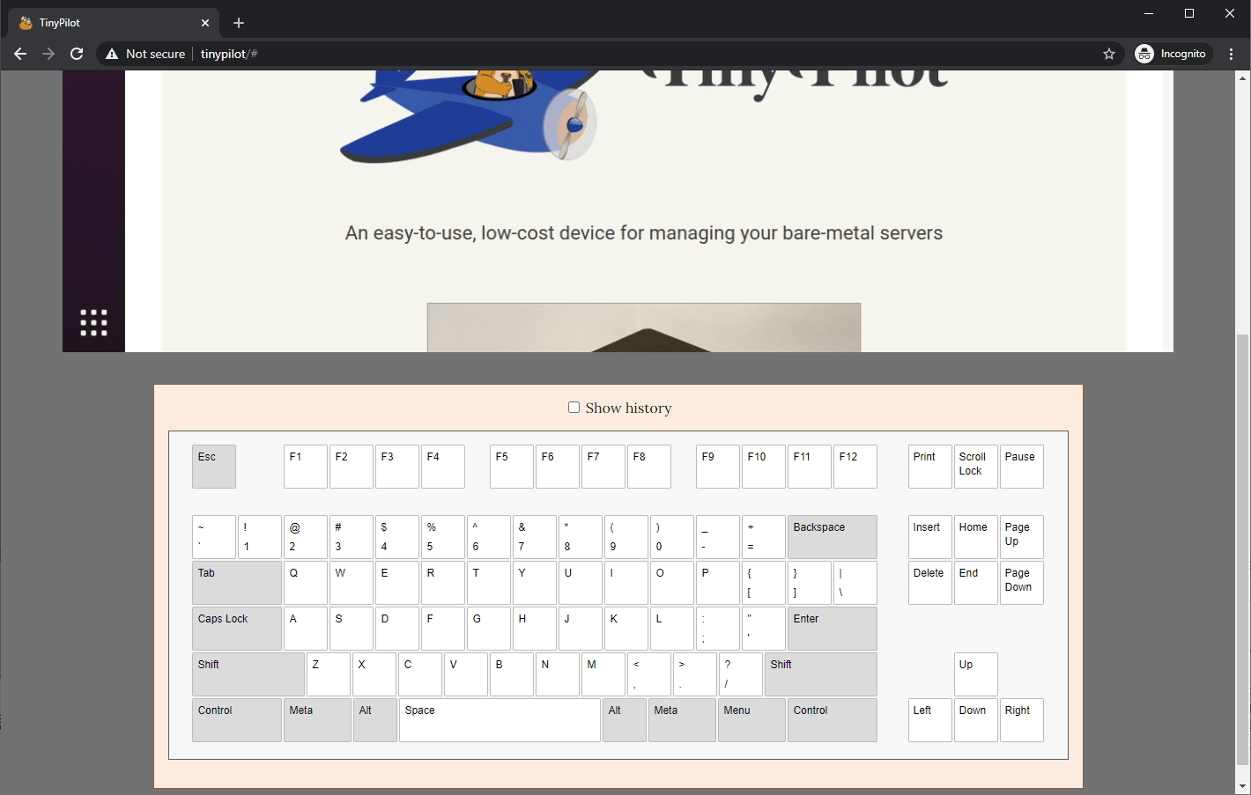
Task: Click the M key
Action: [x=603, y=674]
